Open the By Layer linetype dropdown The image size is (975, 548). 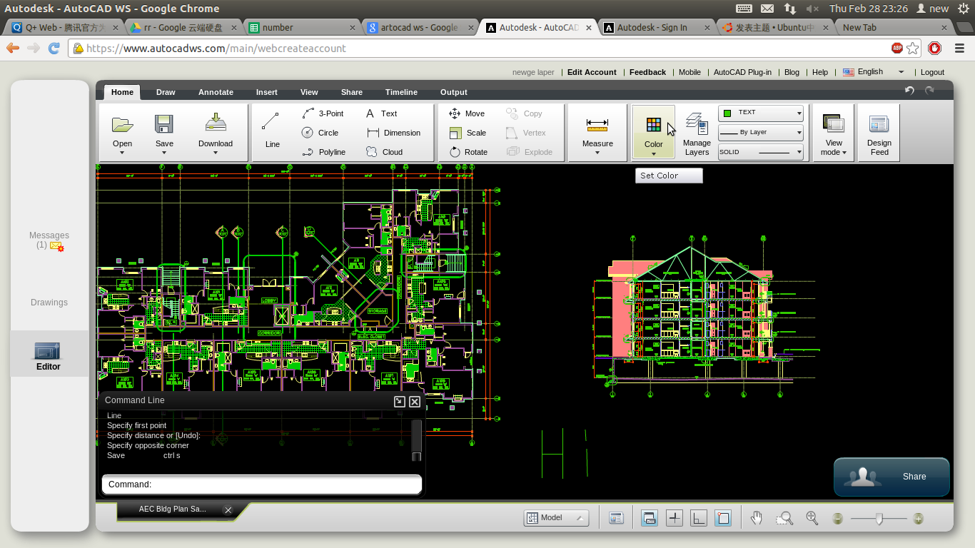(x=761, y=133)
